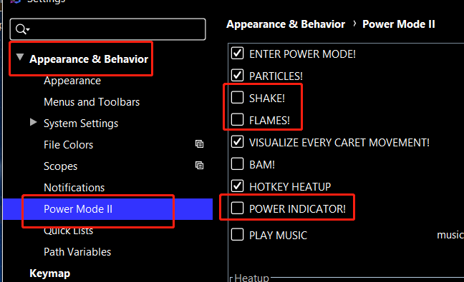Enable the SHAKE! checkbox
The image size is (464, 282).
click(237, 97)
